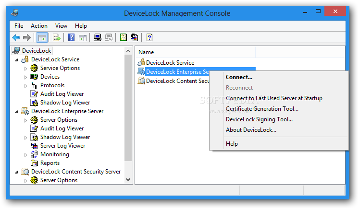Open the Signing Tool toolbar icon
359x209 pixels.
coord(135,37)
